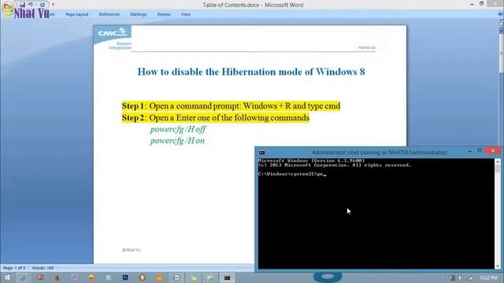Click 'Page: 1 of 5' in status bar

click(x=14, y=268)
